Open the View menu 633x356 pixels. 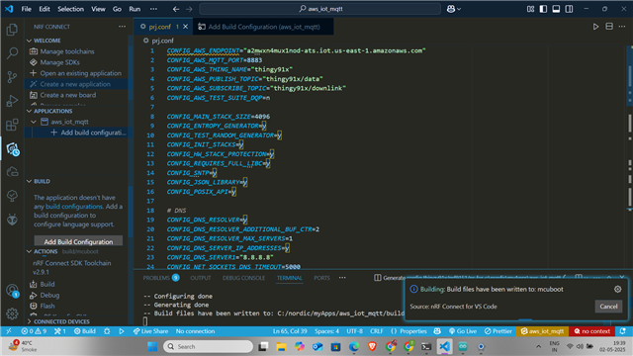(x=98, y=9)
